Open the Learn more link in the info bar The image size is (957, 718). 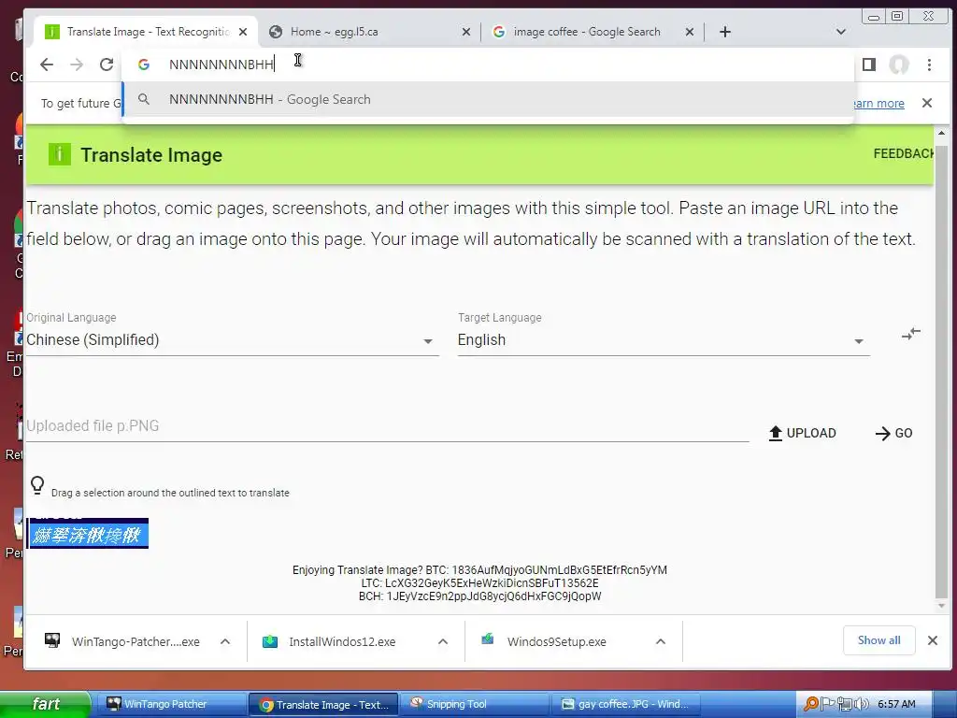[x=878, y=103]
